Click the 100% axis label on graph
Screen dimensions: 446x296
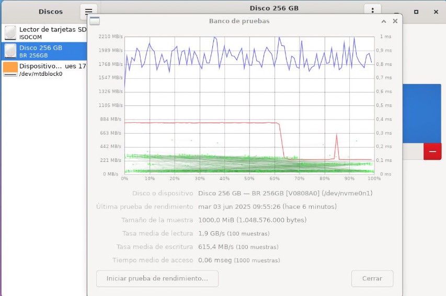click(x=374, y=179)
